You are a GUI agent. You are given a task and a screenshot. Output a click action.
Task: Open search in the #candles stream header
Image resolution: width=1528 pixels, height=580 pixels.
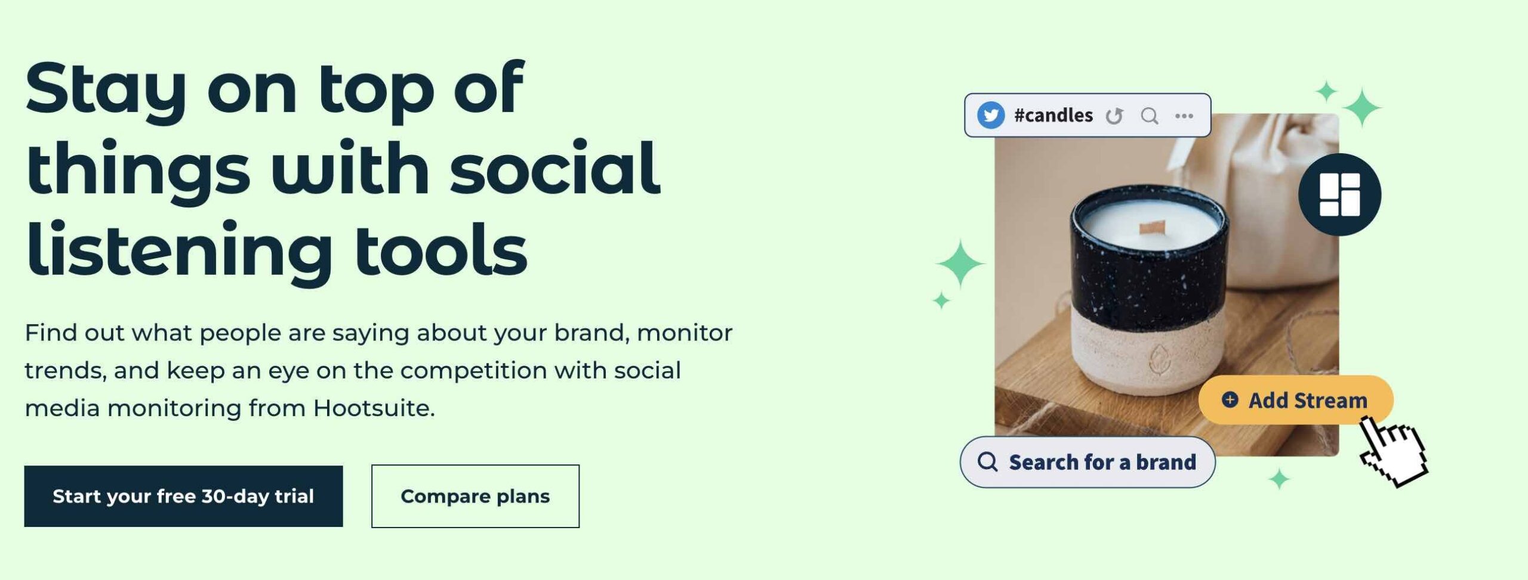tap(1150, 116)
